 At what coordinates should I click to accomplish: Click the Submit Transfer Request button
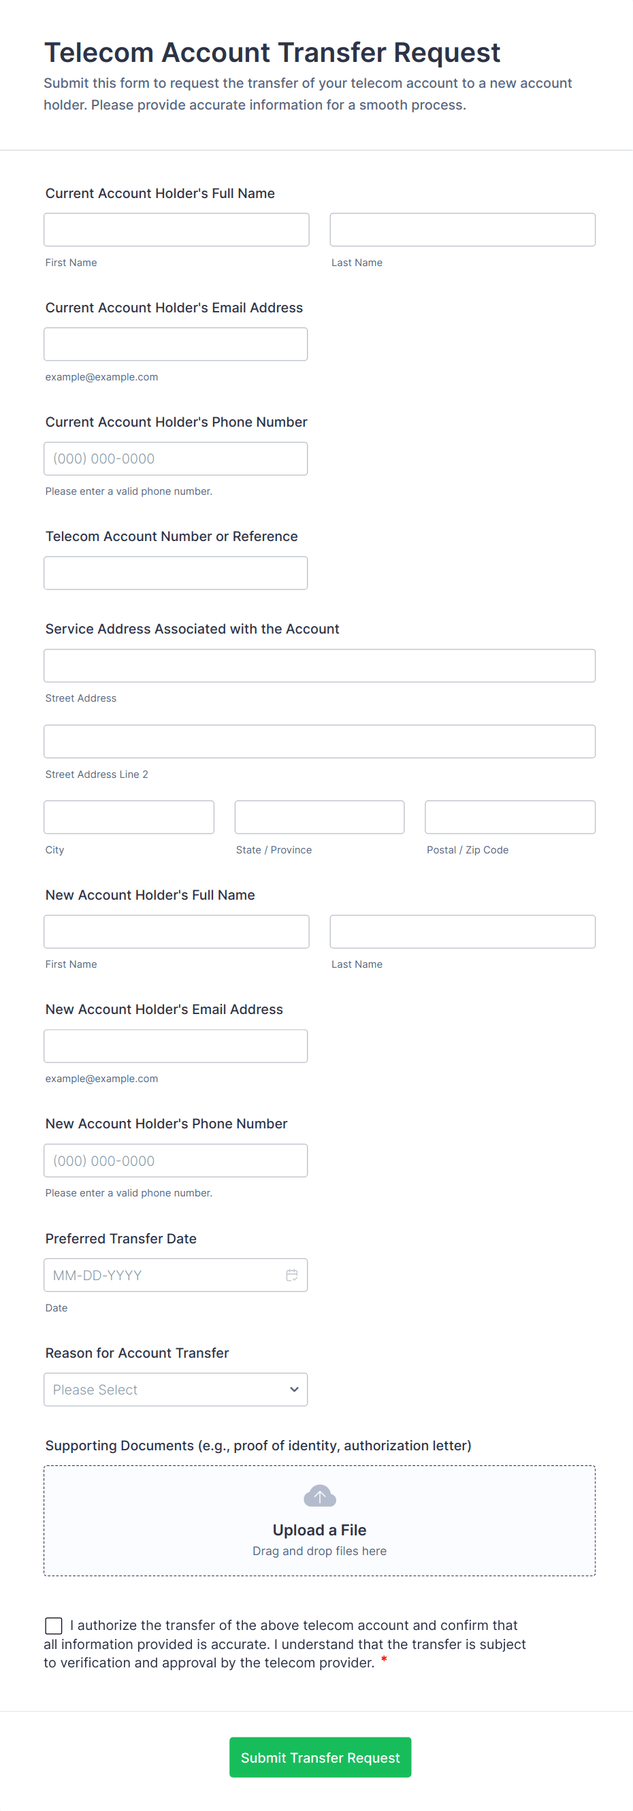tap(320, 1757)
